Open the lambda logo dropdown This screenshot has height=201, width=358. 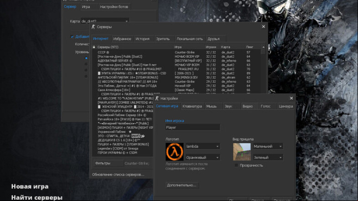pyautogui.click(x=202, y=146)
